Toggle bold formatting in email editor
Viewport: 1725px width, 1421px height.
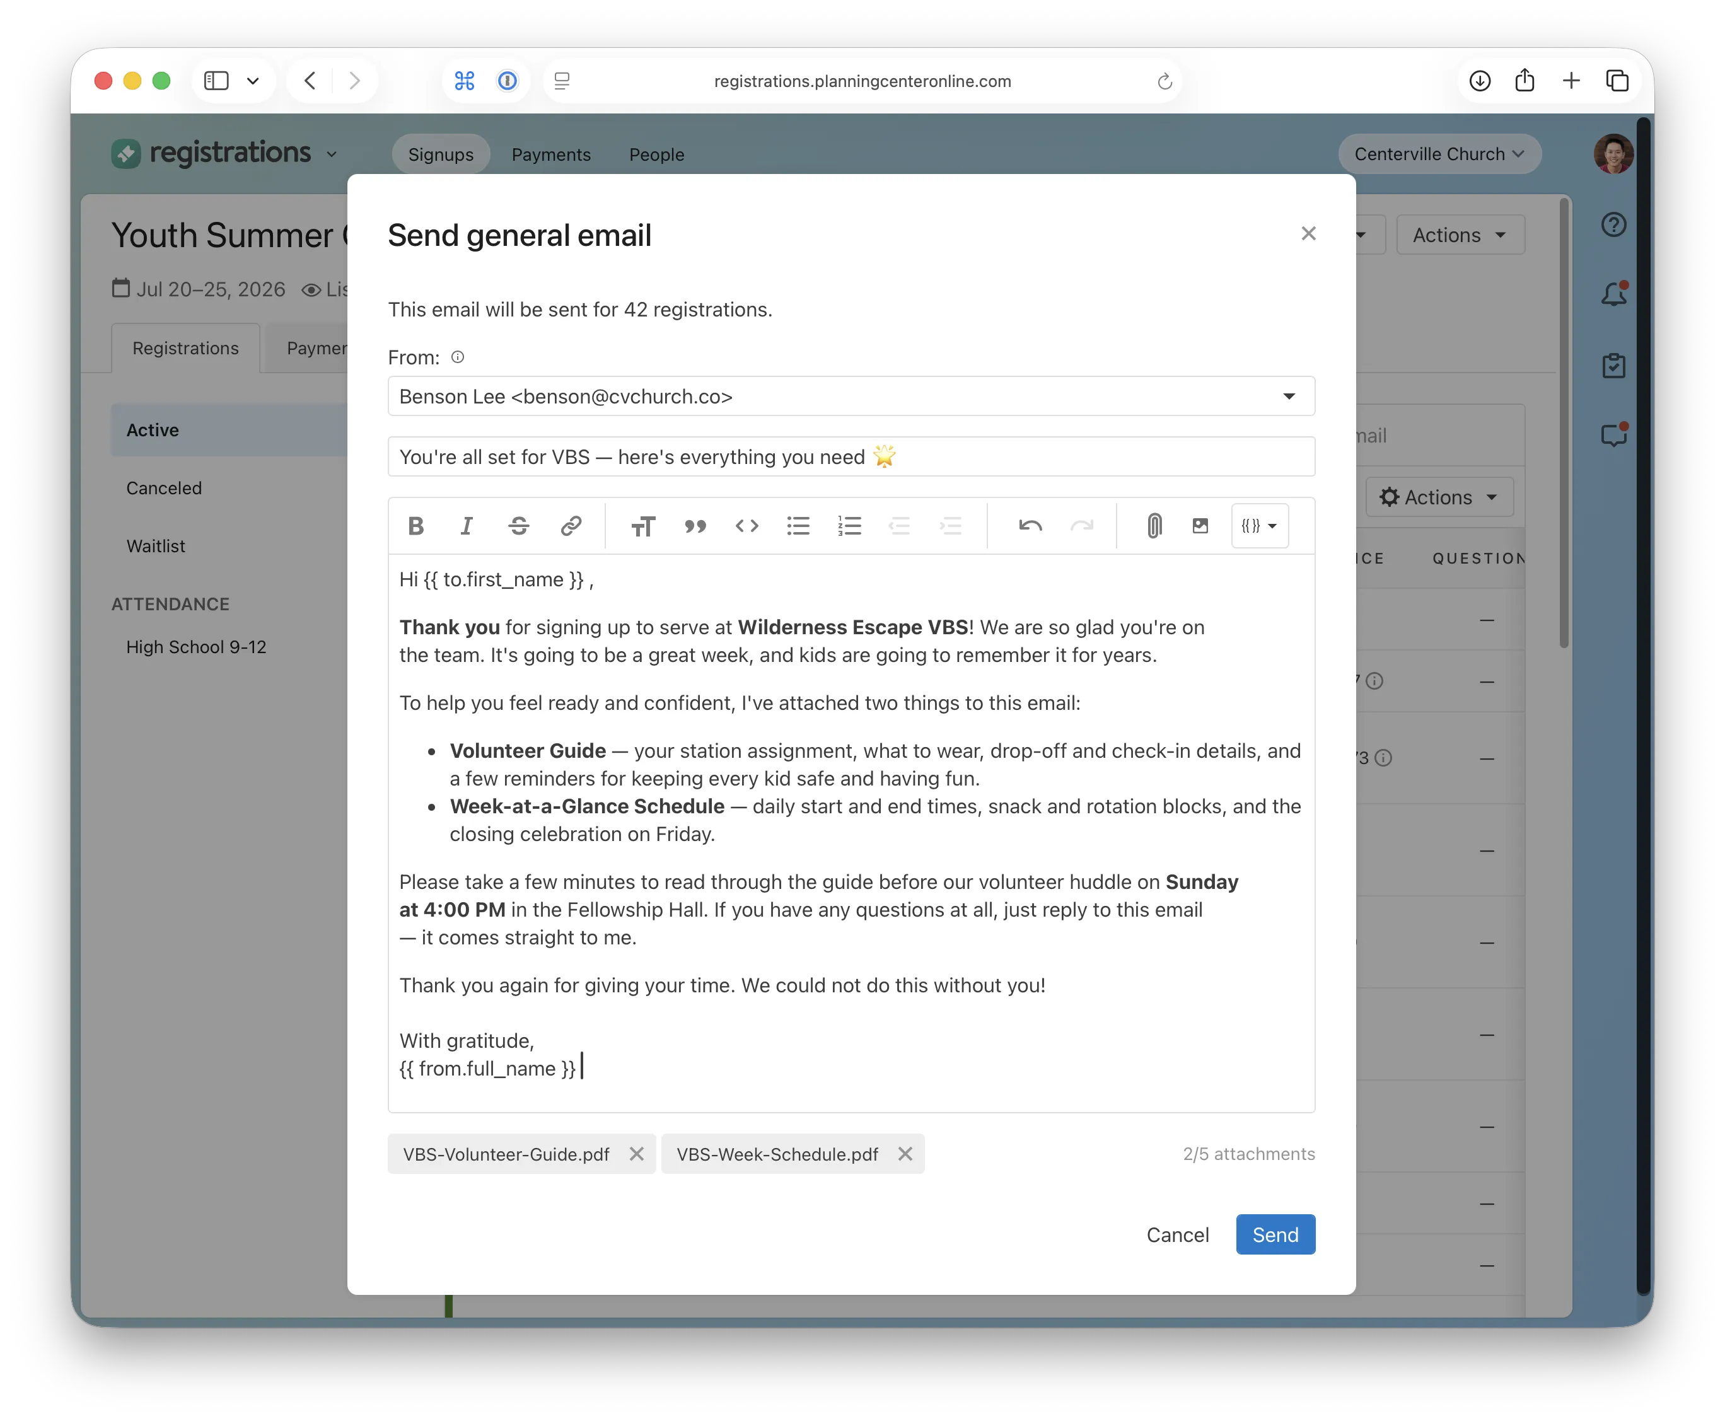point(415,526)
